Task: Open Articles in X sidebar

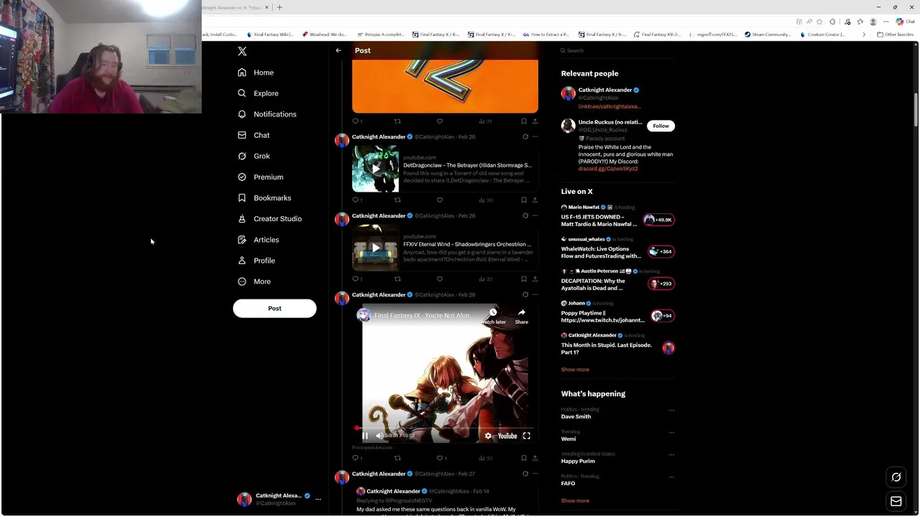Action: click(x=258, y=240)
